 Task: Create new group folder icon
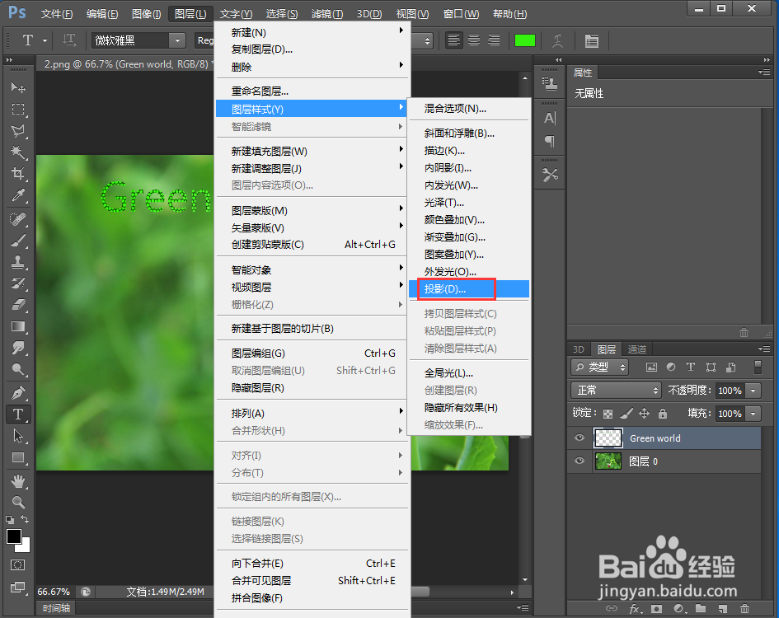pos(701,609)
